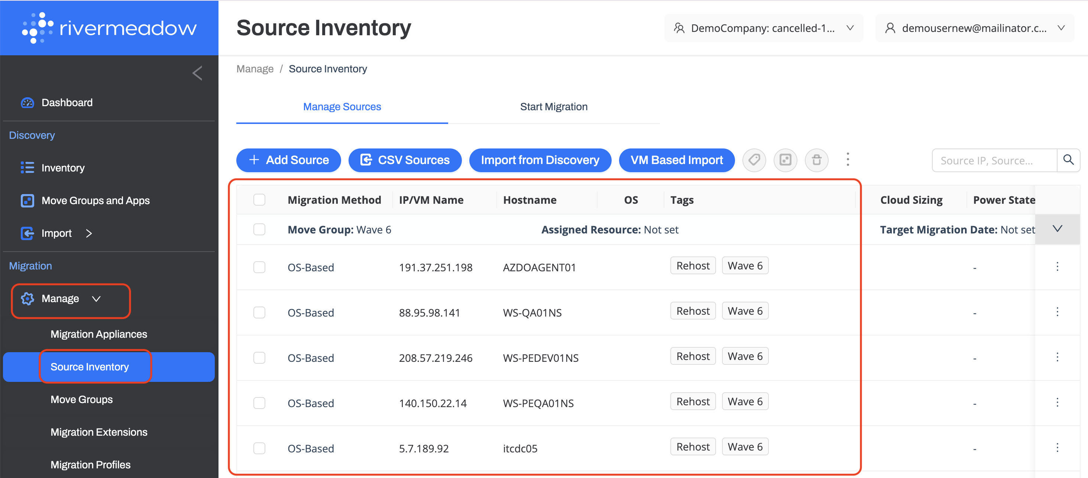Collapse the Manage menu chevron

[96, 299]
